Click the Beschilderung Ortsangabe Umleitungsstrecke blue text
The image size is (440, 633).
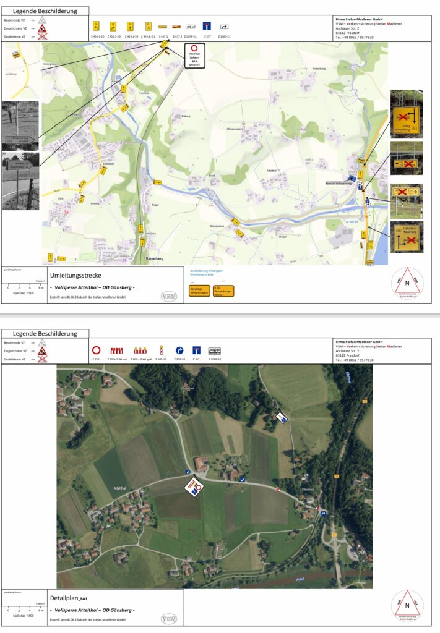point(207,273)
